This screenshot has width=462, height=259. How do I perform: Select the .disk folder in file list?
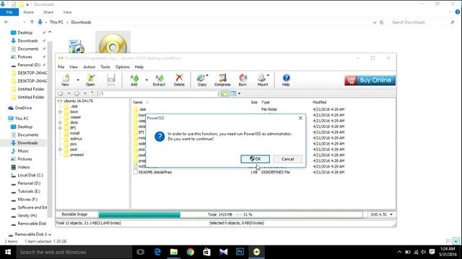pos(142,109)
